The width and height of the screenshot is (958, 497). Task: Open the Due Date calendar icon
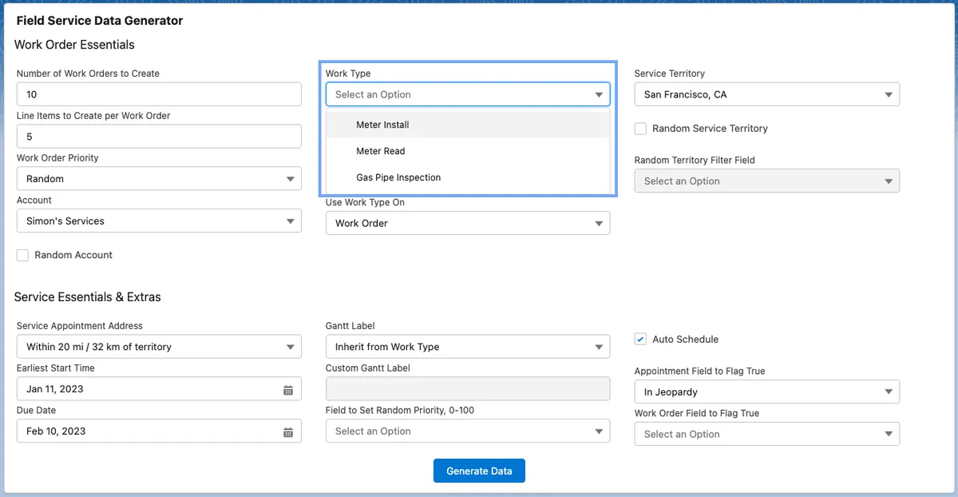[x=288, y=432]
